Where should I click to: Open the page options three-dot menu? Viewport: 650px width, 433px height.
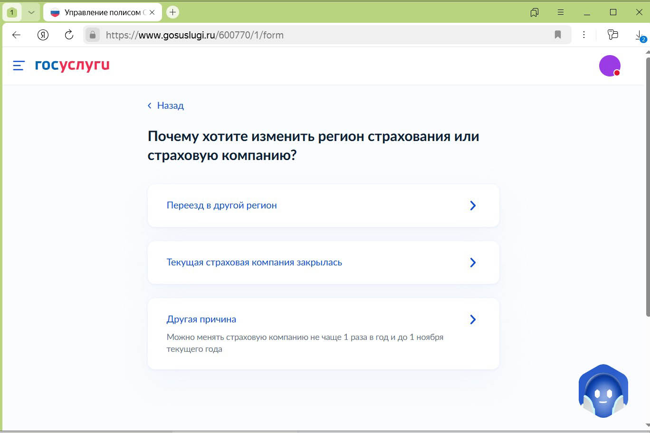584,35
